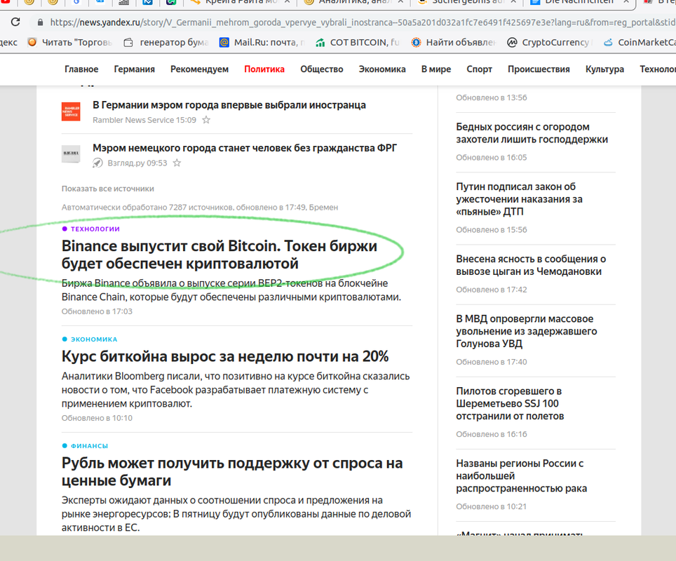Open sidebar story Бедных россиян с огородом
This screenshot has height=561, width=676.
pyautogui.click(x=532, y=133)
